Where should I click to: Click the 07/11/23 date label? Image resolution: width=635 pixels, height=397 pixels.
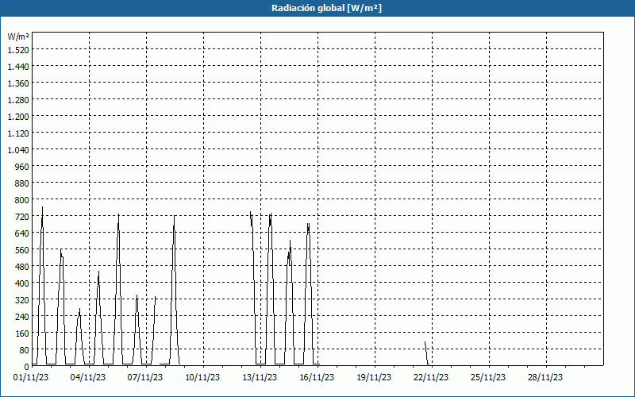145,378
